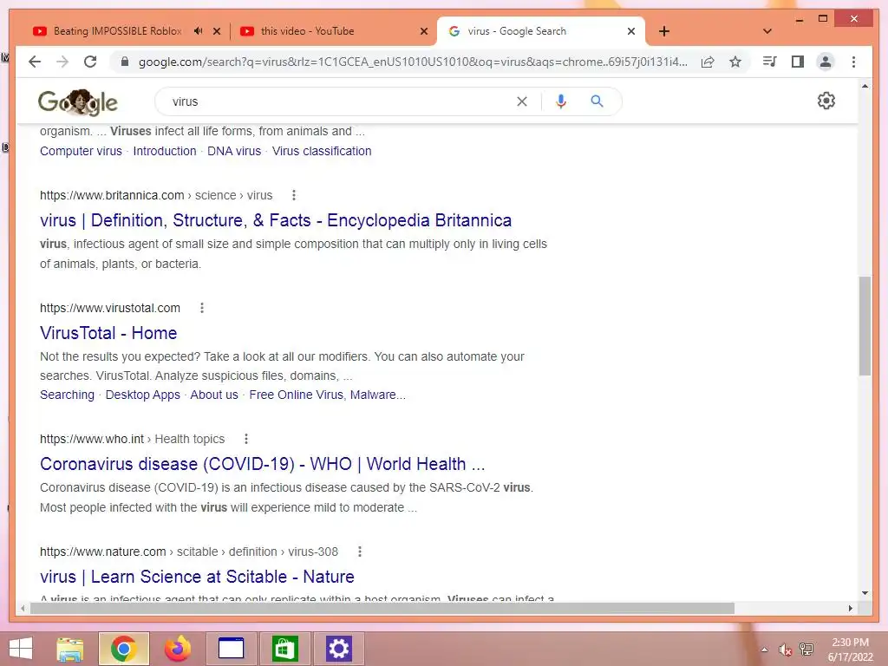Viewport: 888px width, 666px height.
Task: Clear the search box with the X
Action: pos(521,101)
